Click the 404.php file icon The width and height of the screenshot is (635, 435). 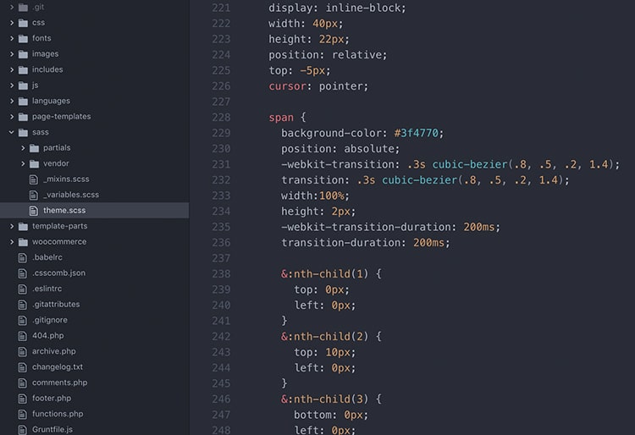(23, 336)
